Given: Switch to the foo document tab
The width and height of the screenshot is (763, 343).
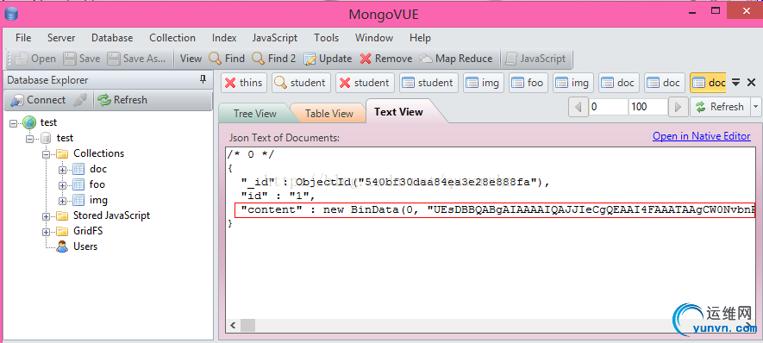Looking at the screenshot, I should click(528, 83).
